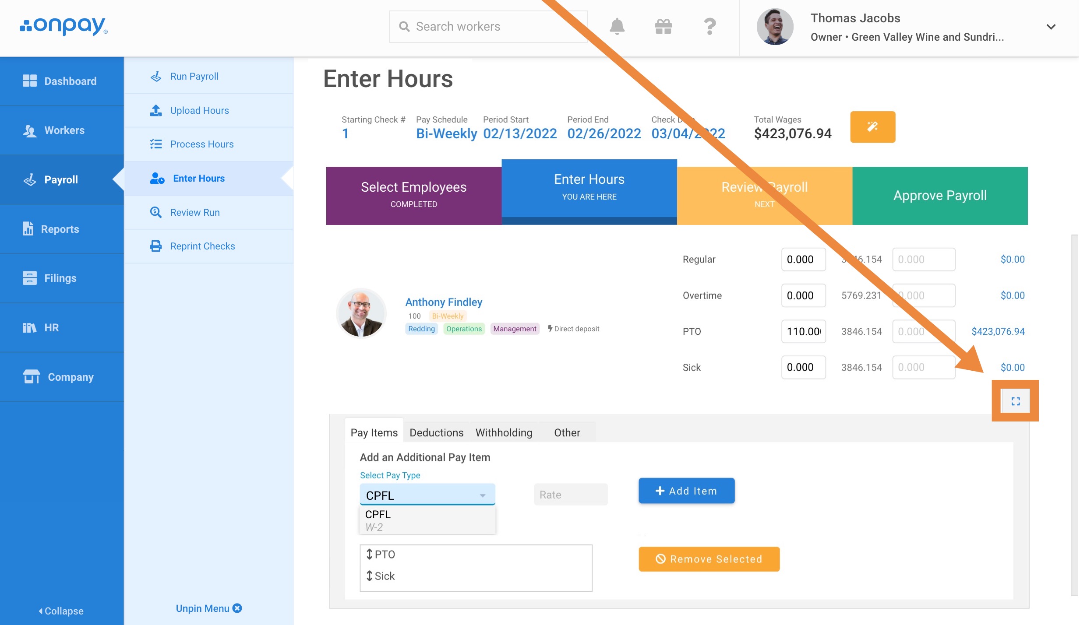
Task: Click the expand fullscreen icon below Sick row
Action: 1015,401
